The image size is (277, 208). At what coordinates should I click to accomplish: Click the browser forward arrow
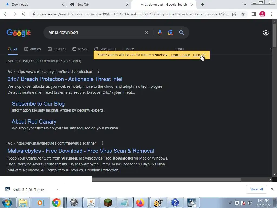point(15,14)
